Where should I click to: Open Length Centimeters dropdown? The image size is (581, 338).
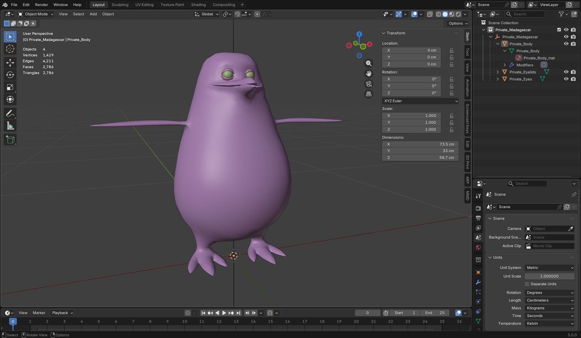(x=550, y=300)
